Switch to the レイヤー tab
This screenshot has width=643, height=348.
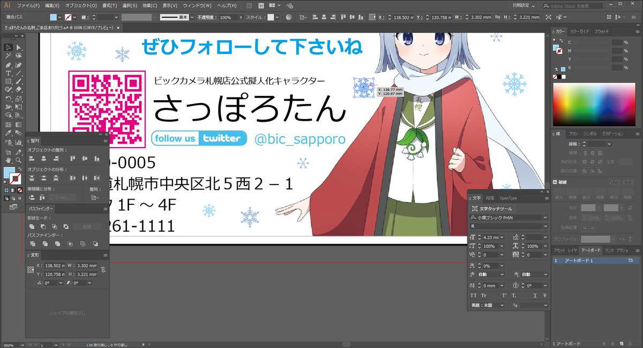(x=573, y=250)
